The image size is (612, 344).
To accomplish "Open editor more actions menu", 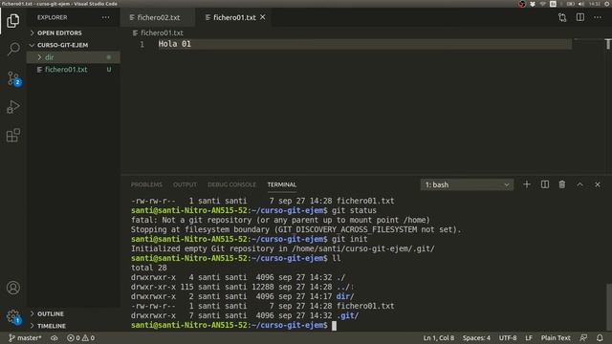I will tap(598, 17).
